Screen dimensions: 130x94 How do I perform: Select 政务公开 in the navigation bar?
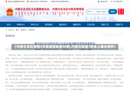(x=35, y=25)
